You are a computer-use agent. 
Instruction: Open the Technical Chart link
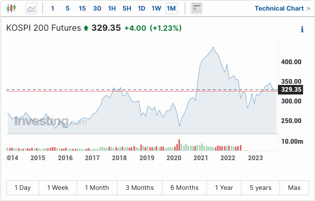(283, 8)
